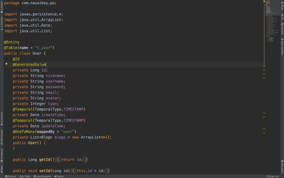Open the Event Log
The image size is (284, 178).
[273, 176]
